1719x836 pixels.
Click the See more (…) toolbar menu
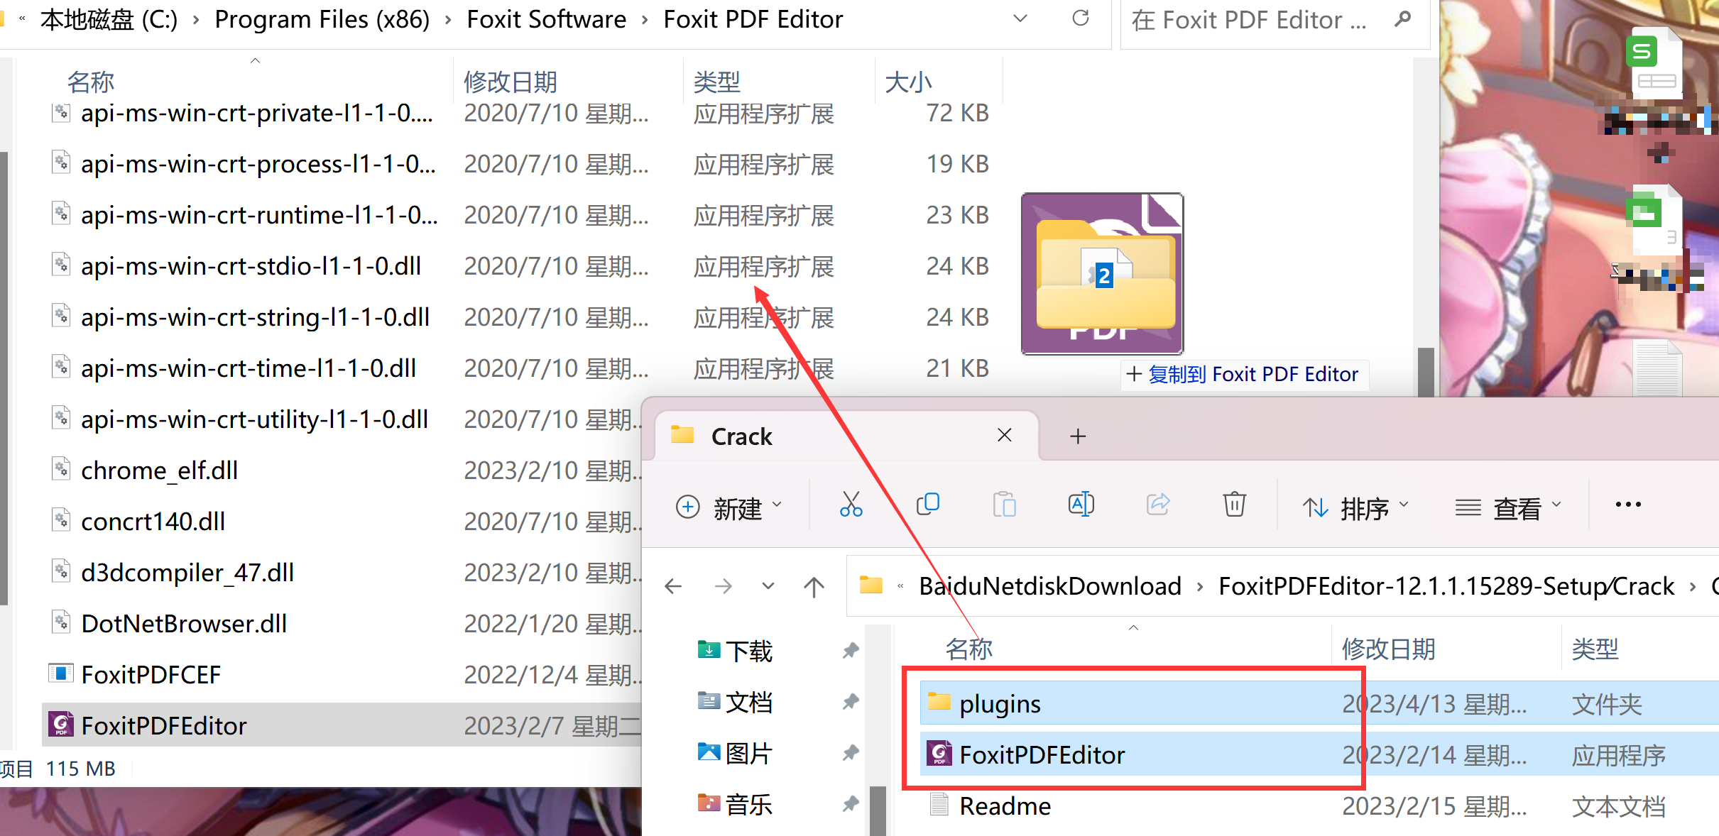tap(1627, 505)
